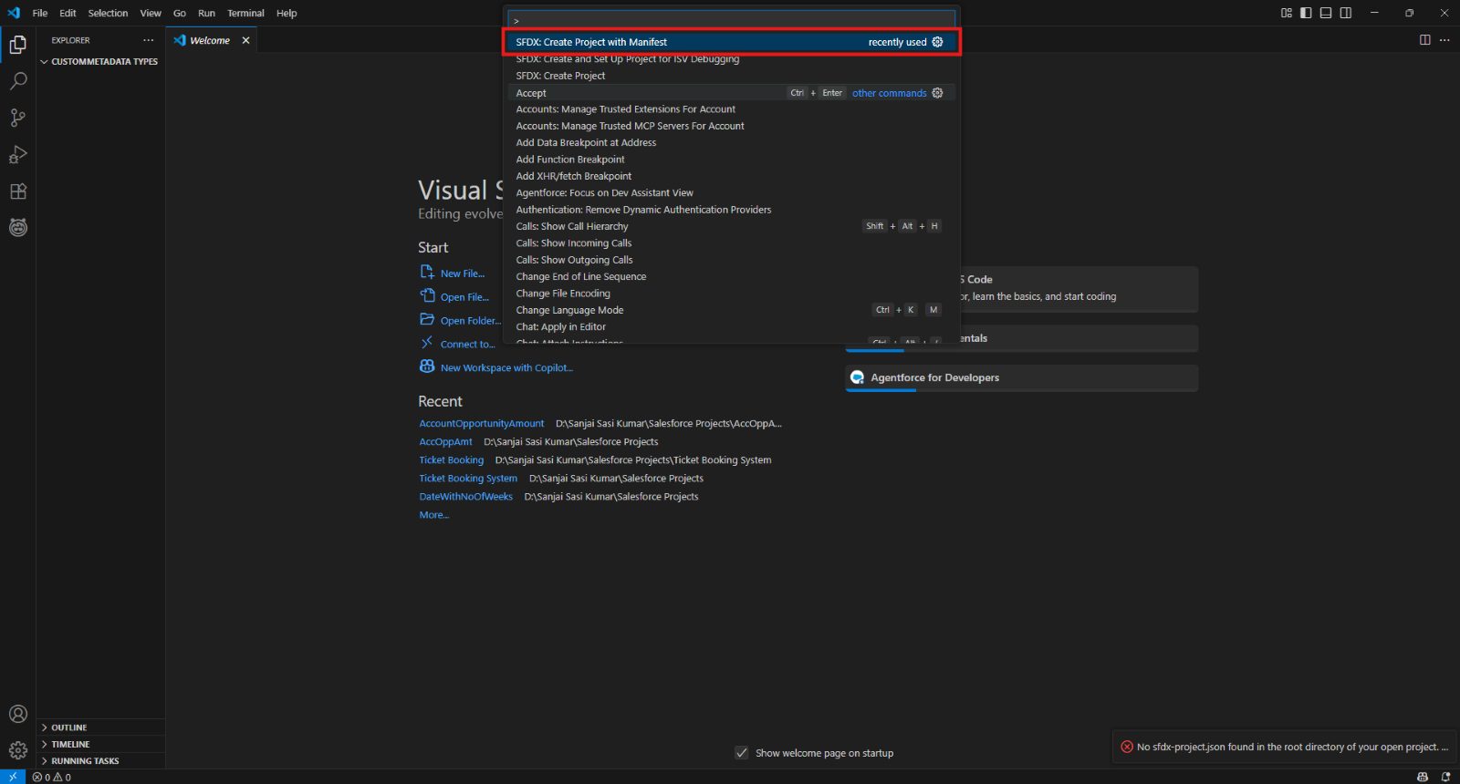Collapse the CustomMetadata Types explorer section

pos(103,62)
